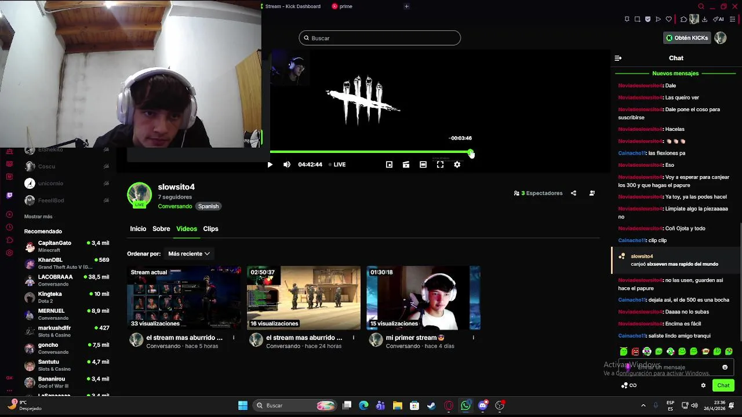Viewport: 742px width, 417px height.
Task: Enter fullscreen mode in video player
Action: click(440, 164)
